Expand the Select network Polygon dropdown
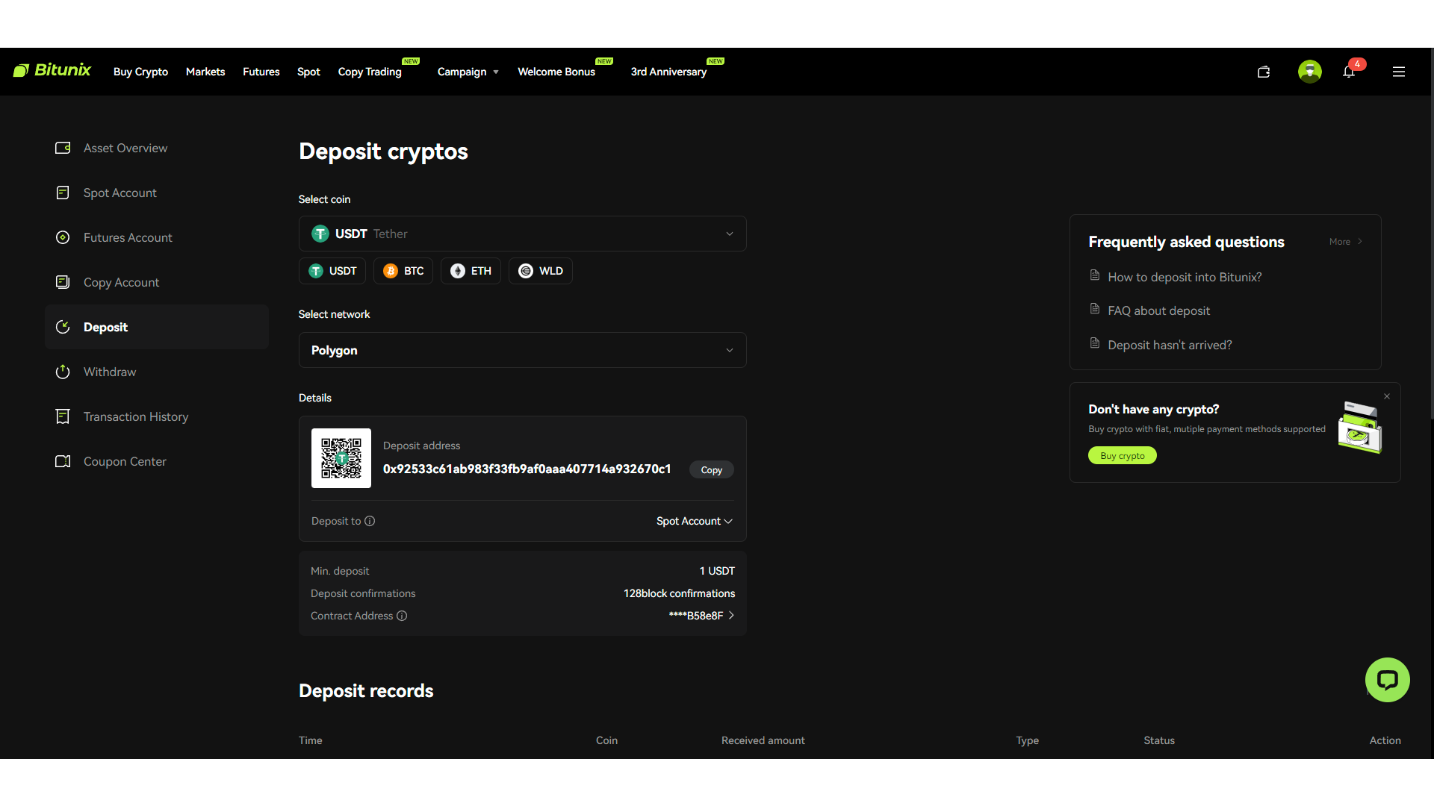The width and height of the screenshot is (1434, 806). (523, 350)
